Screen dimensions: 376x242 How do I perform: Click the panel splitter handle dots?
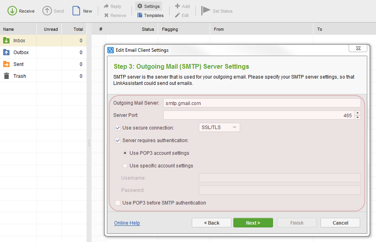tap(89, 143)
